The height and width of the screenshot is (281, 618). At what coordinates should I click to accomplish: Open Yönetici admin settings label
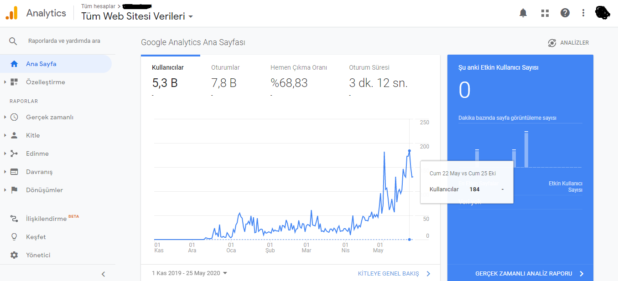[x=38, y=255]
